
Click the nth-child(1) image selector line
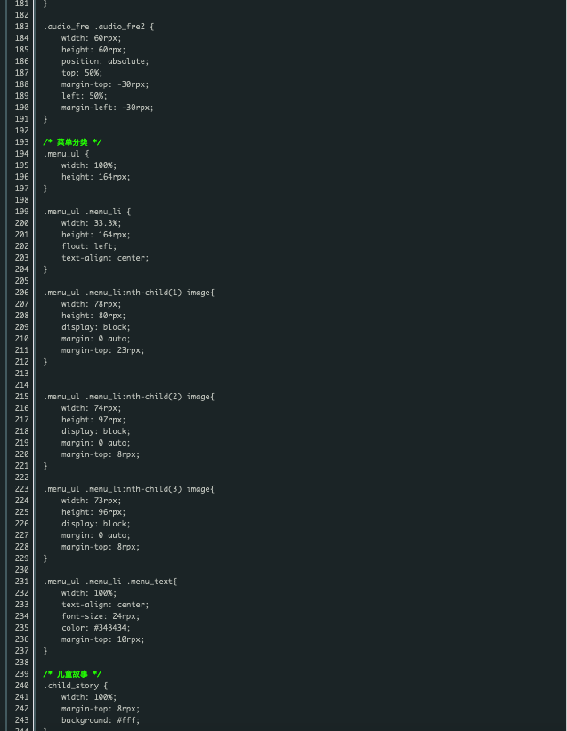click(128, 293)
